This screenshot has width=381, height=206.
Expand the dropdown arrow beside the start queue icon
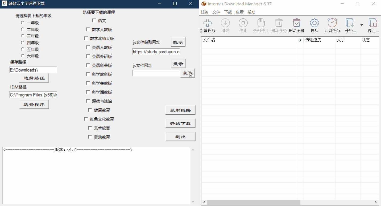coord(361,24)
